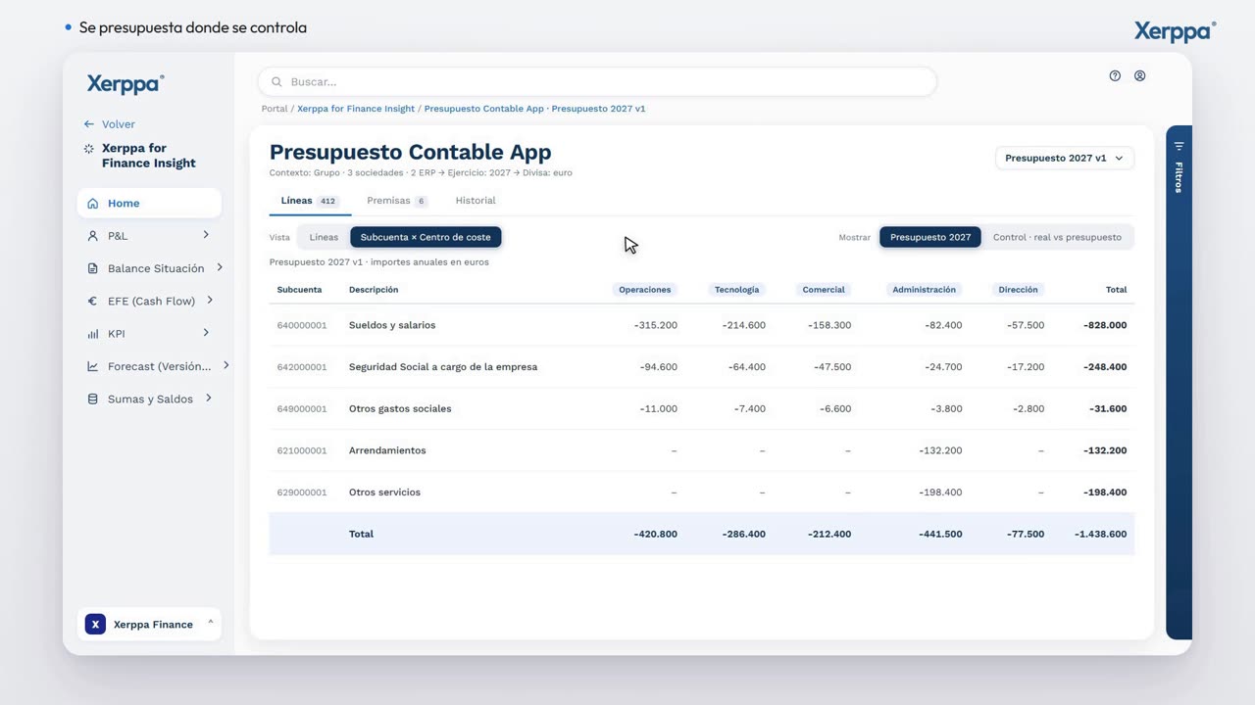Select Subcuenta × Centro de coste view
The height and width of the screenshot is (705, 1255).
426,237
